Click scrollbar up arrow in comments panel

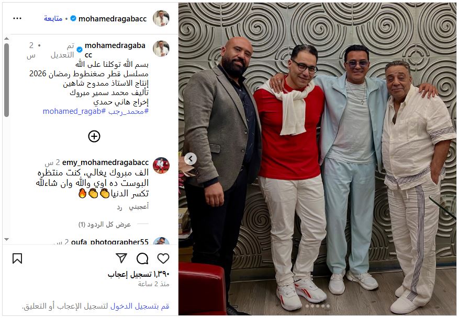[6, 39]
